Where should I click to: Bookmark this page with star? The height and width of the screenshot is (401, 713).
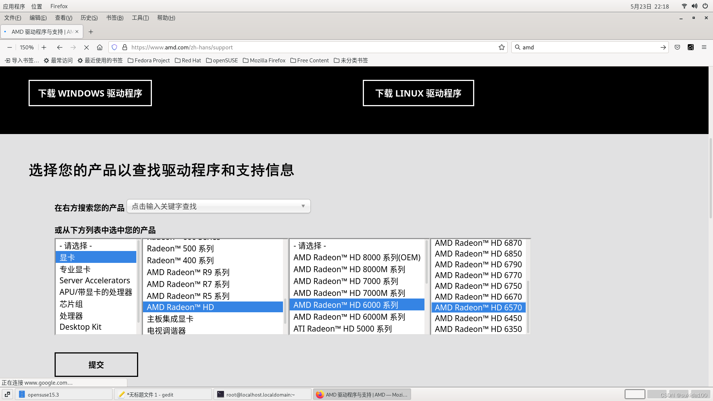click(x=502, y=47)
